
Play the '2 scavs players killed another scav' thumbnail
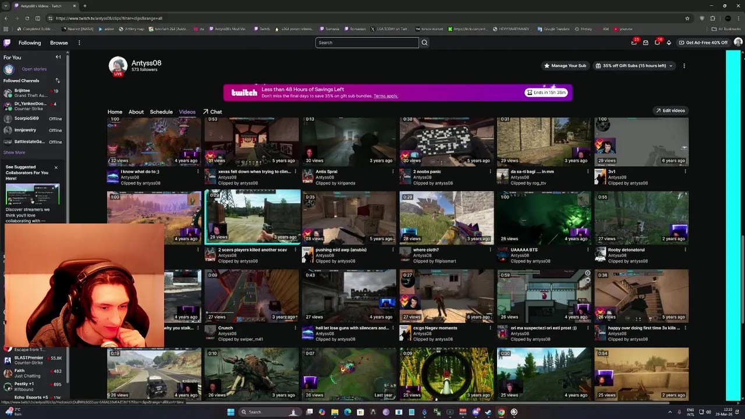click(252, 215)
